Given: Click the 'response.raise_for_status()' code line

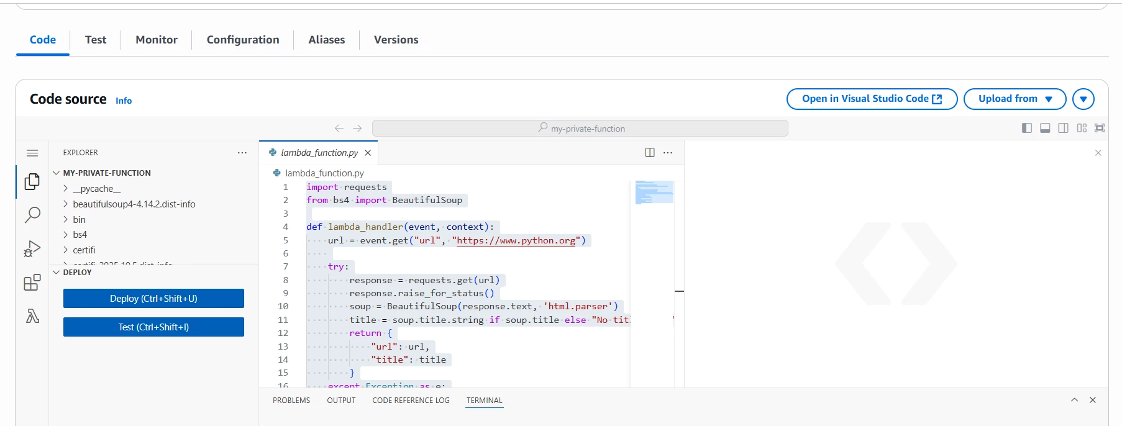Looking at the screenshot, I should (x=422, y=293).
